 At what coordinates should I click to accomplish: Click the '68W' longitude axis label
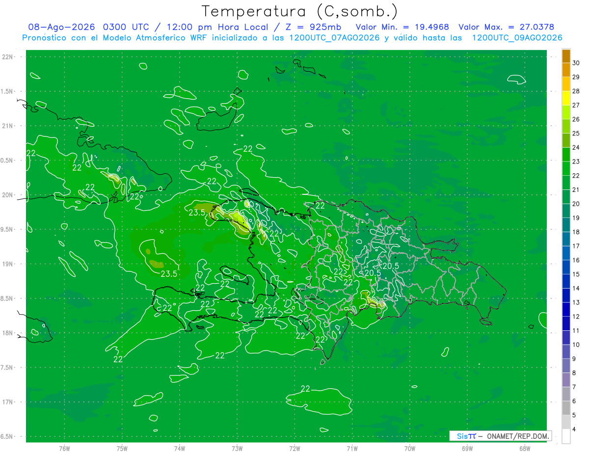(x=525, y=449)
